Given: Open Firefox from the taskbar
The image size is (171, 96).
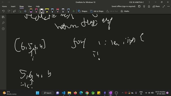Looking at the screenshot, I should pos(75,93).
